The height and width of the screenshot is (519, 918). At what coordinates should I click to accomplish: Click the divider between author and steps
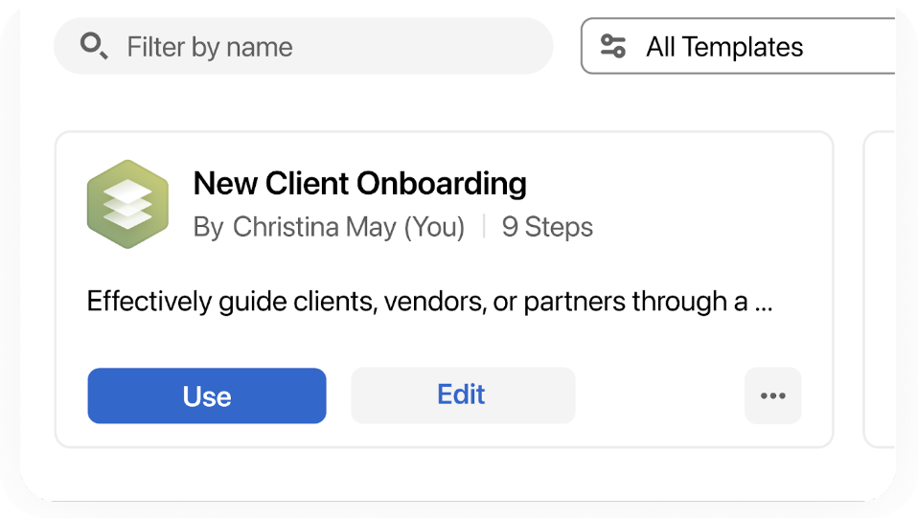(x=484, y=226)
